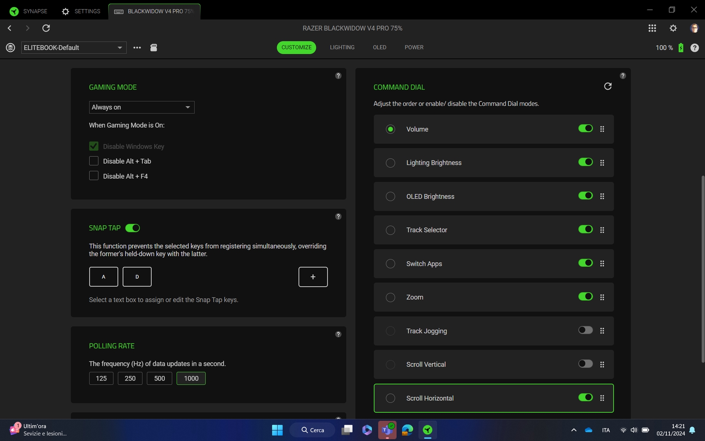Show hidden icons in system tray
The image size is (705, 441).
pos(574,430)
